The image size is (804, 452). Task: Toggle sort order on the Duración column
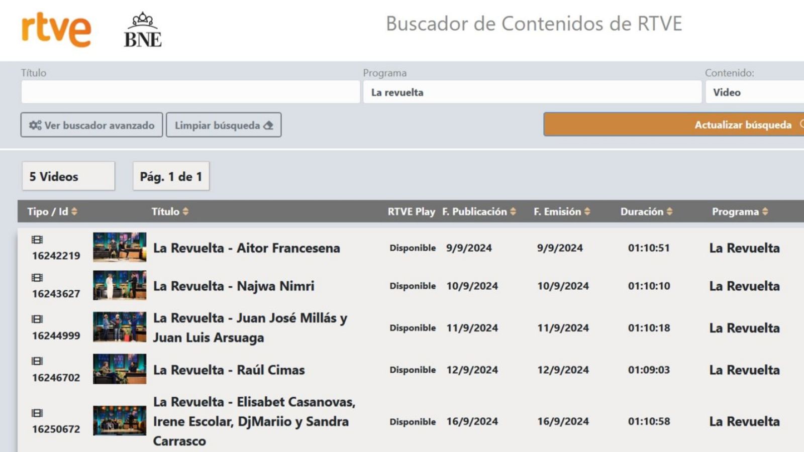click(670, 211)
